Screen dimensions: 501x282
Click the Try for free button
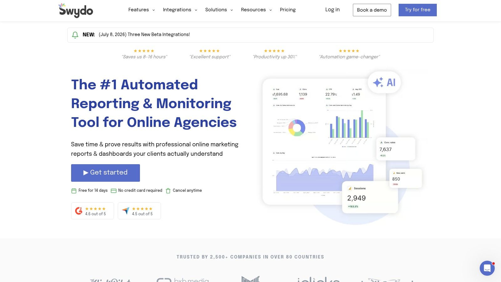click(418, 10)
